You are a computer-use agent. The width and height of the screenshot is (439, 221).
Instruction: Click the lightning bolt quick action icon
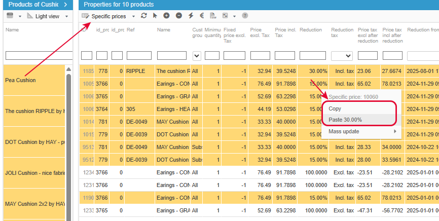pos(191,16)
